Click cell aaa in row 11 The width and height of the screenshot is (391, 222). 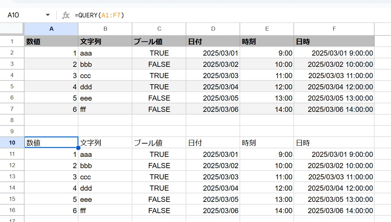click(105, 154)
